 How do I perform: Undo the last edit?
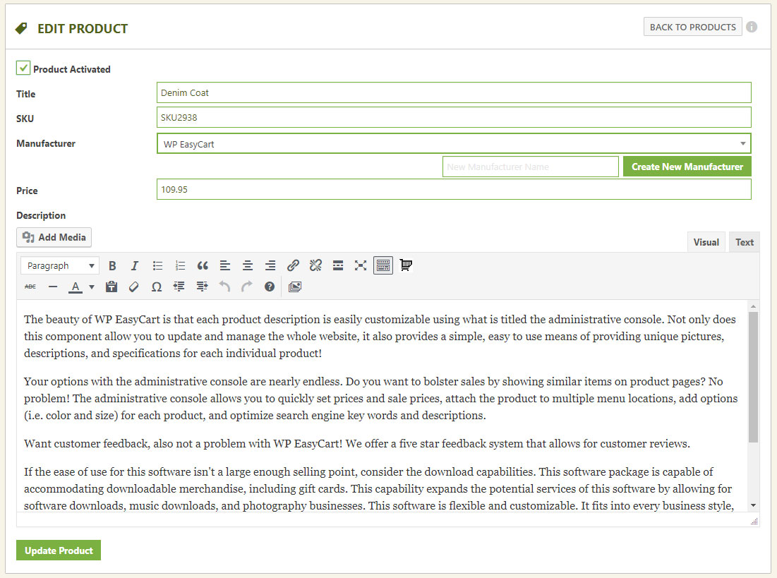click(224, 287)
